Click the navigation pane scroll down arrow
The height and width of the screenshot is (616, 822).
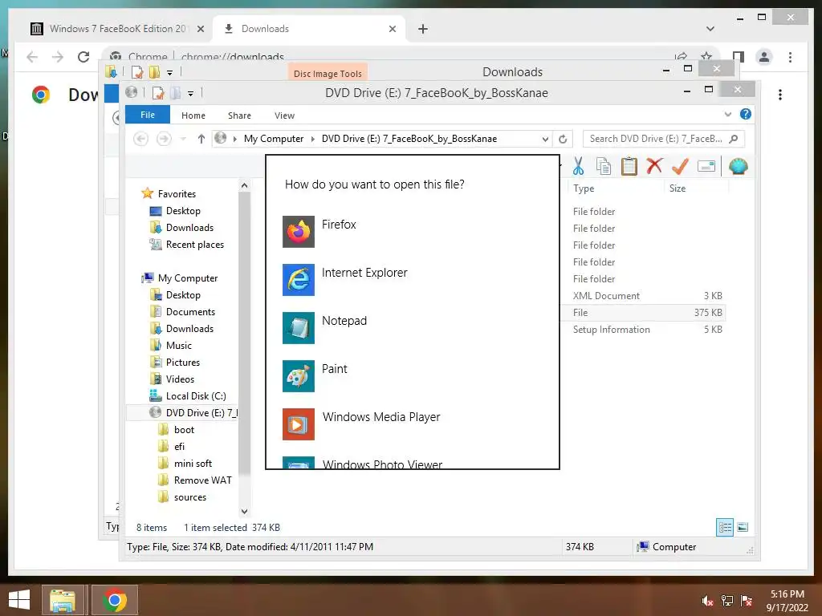[244, 511]
